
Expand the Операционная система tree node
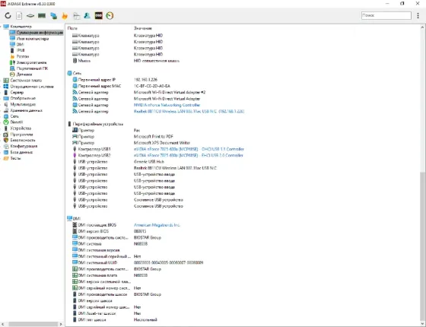(2, 87)
